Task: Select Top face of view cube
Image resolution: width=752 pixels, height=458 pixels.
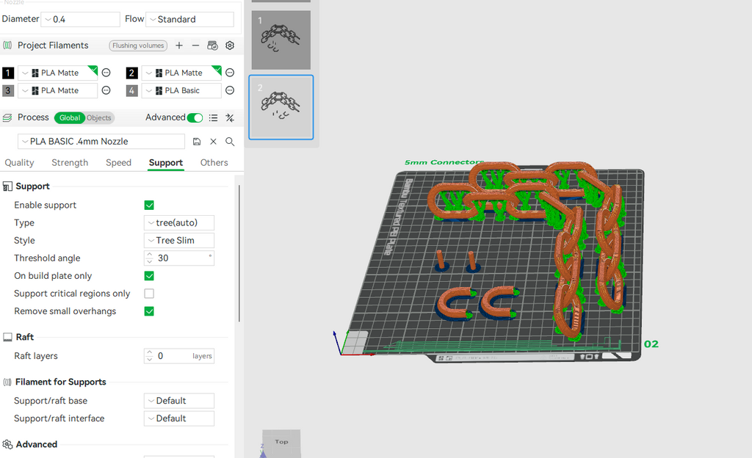Action: click(281, 442)
